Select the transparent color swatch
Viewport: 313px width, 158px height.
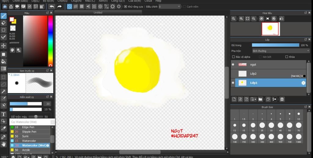click(13, 28)
